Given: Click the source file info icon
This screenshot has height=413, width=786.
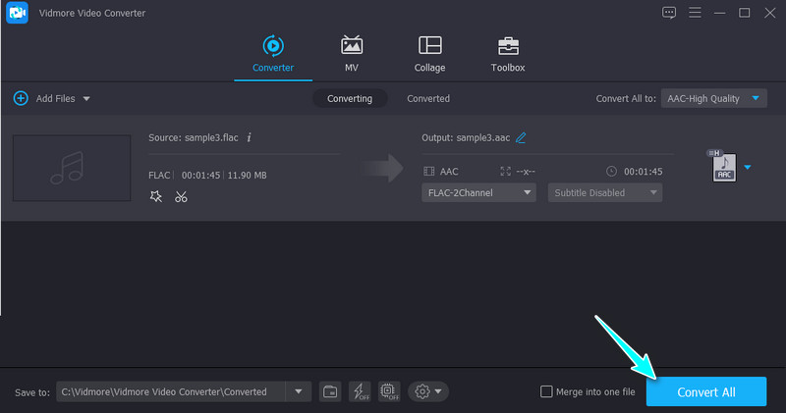Looking at the screenshot, I should 250,138.
